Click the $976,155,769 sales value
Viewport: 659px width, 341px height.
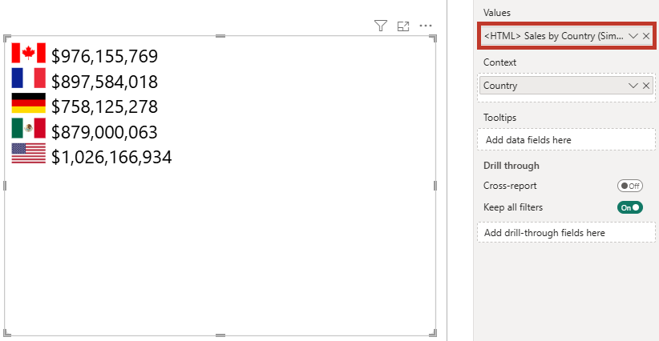104,56
